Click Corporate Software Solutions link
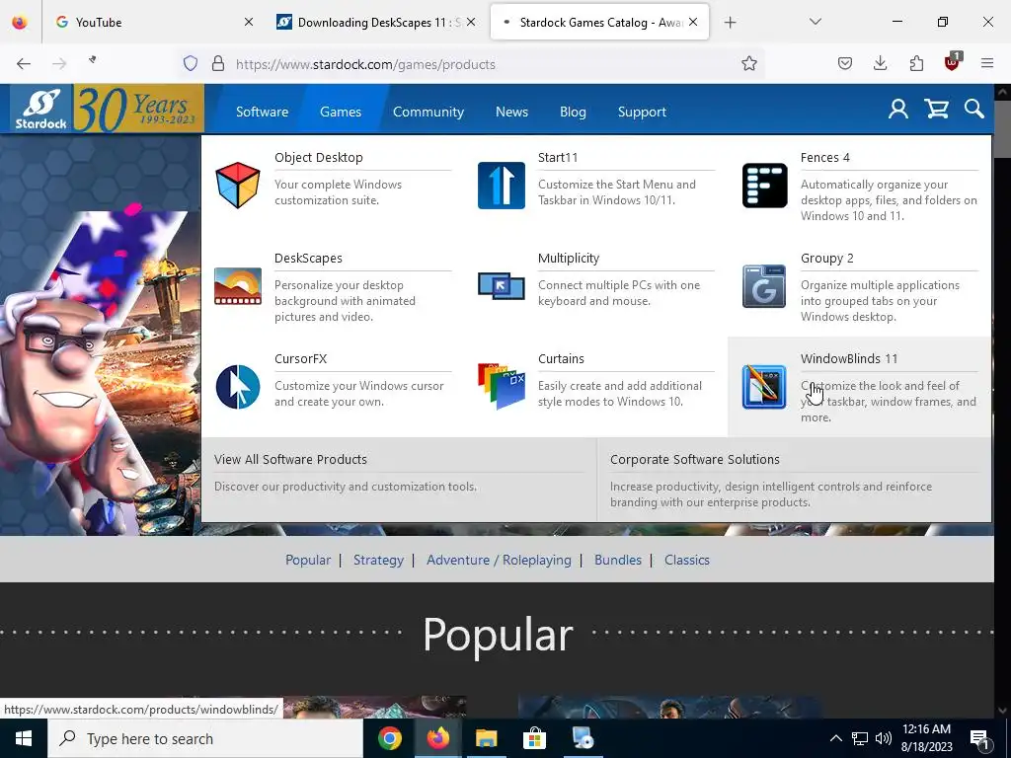Viewport: 1011px width, 758px height. [x=694, y=460]
